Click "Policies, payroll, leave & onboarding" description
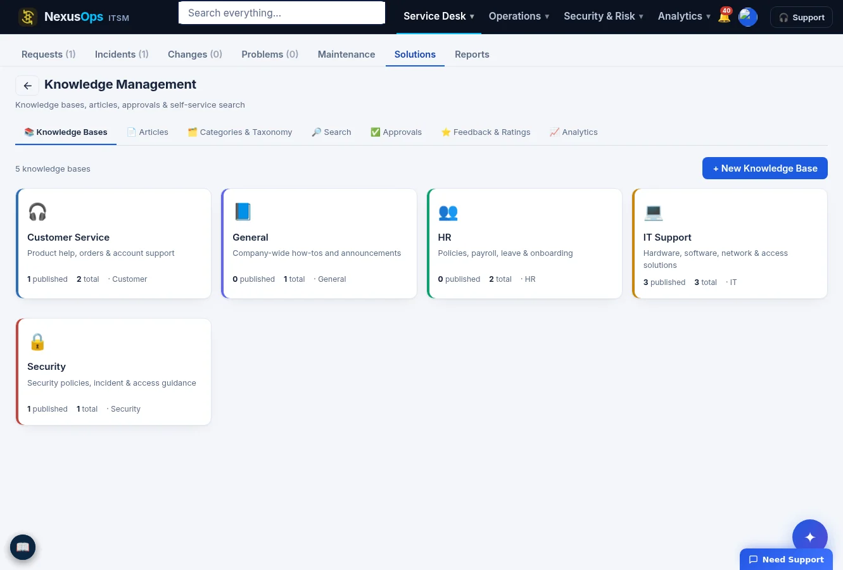This screenshot has width=843, height=570. tap(505, 253)
